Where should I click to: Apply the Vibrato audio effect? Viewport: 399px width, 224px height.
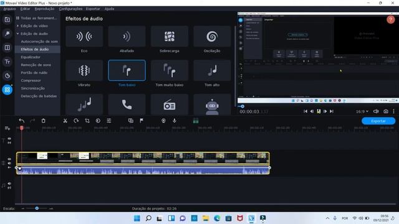(84, 70)
